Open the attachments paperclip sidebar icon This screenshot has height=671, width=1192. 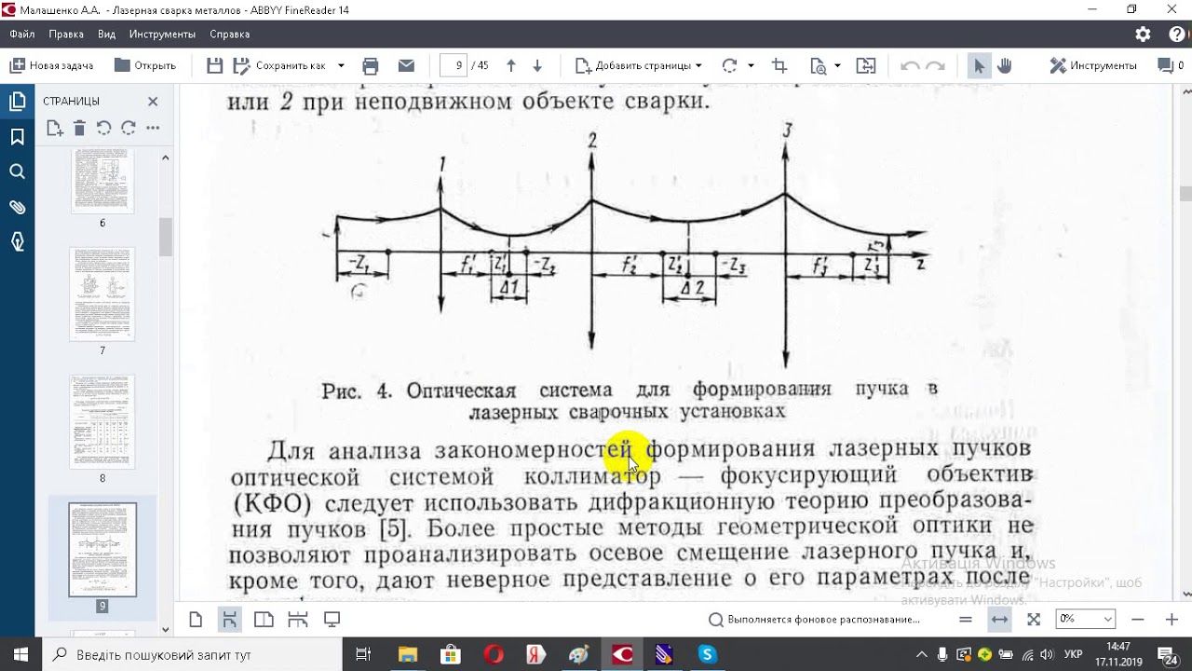click(x=17, y=207)
